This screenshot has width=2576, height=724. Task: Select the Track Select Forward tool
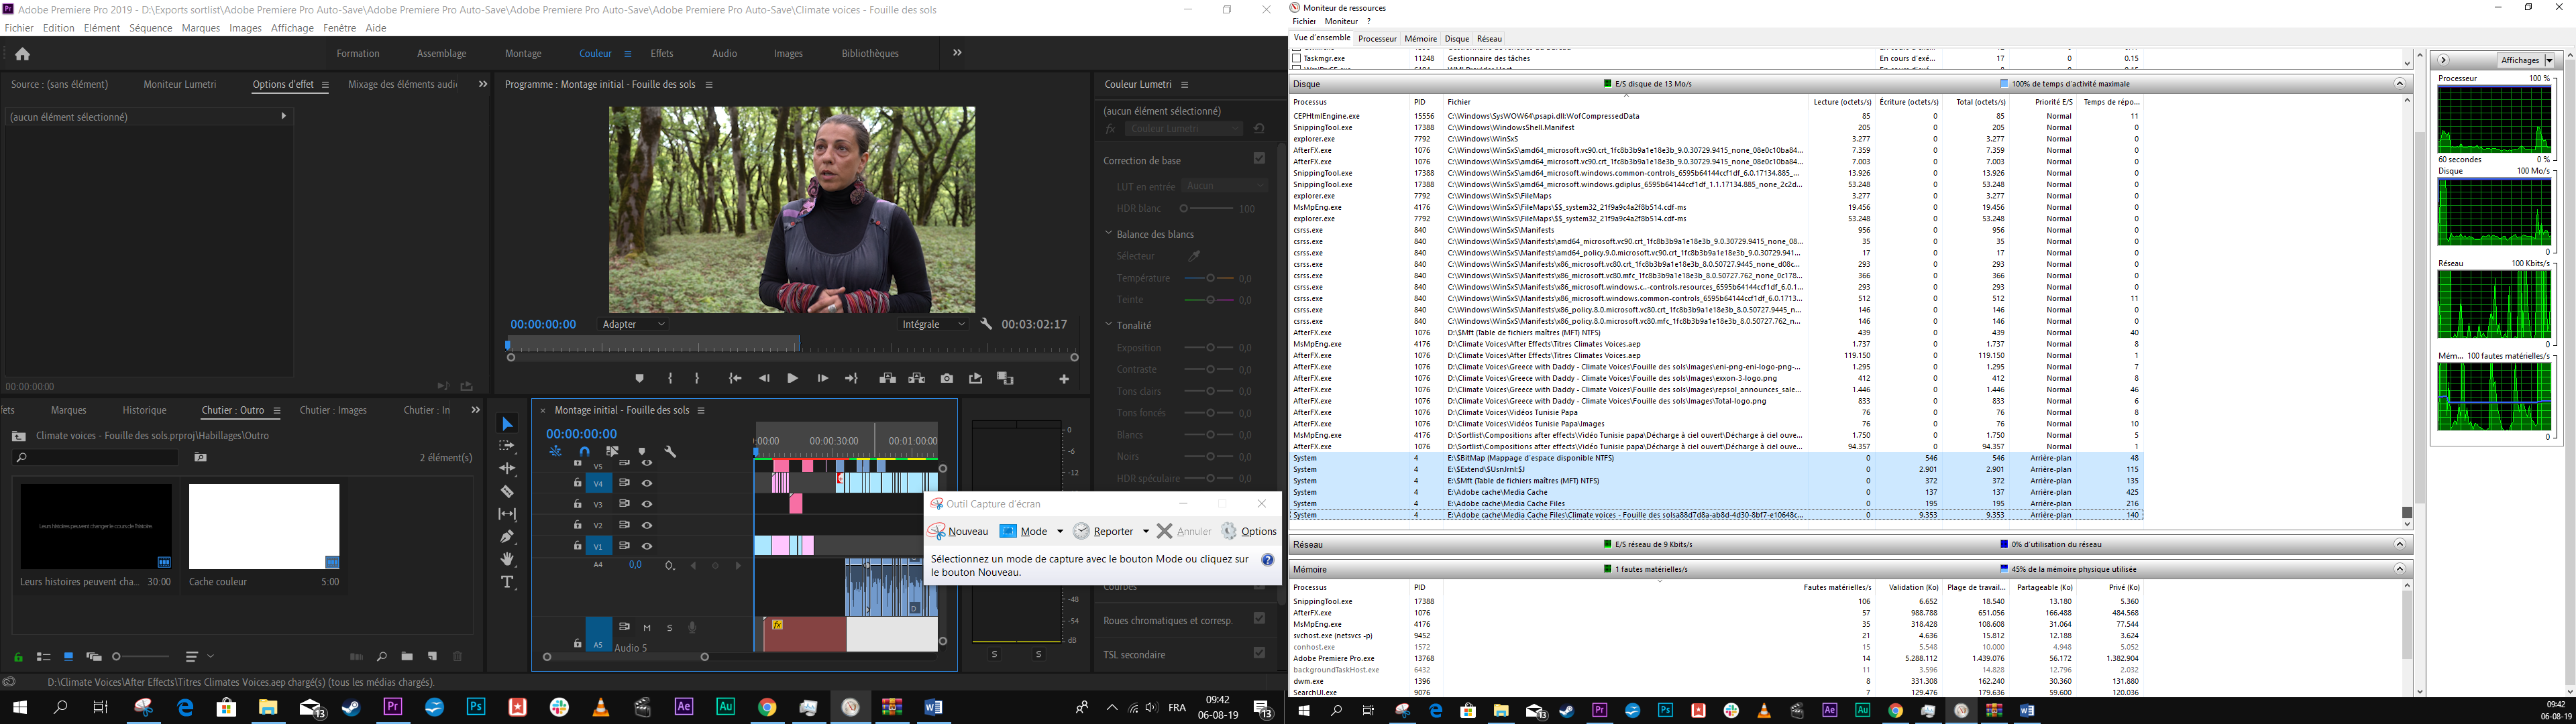tap(507, 446)
